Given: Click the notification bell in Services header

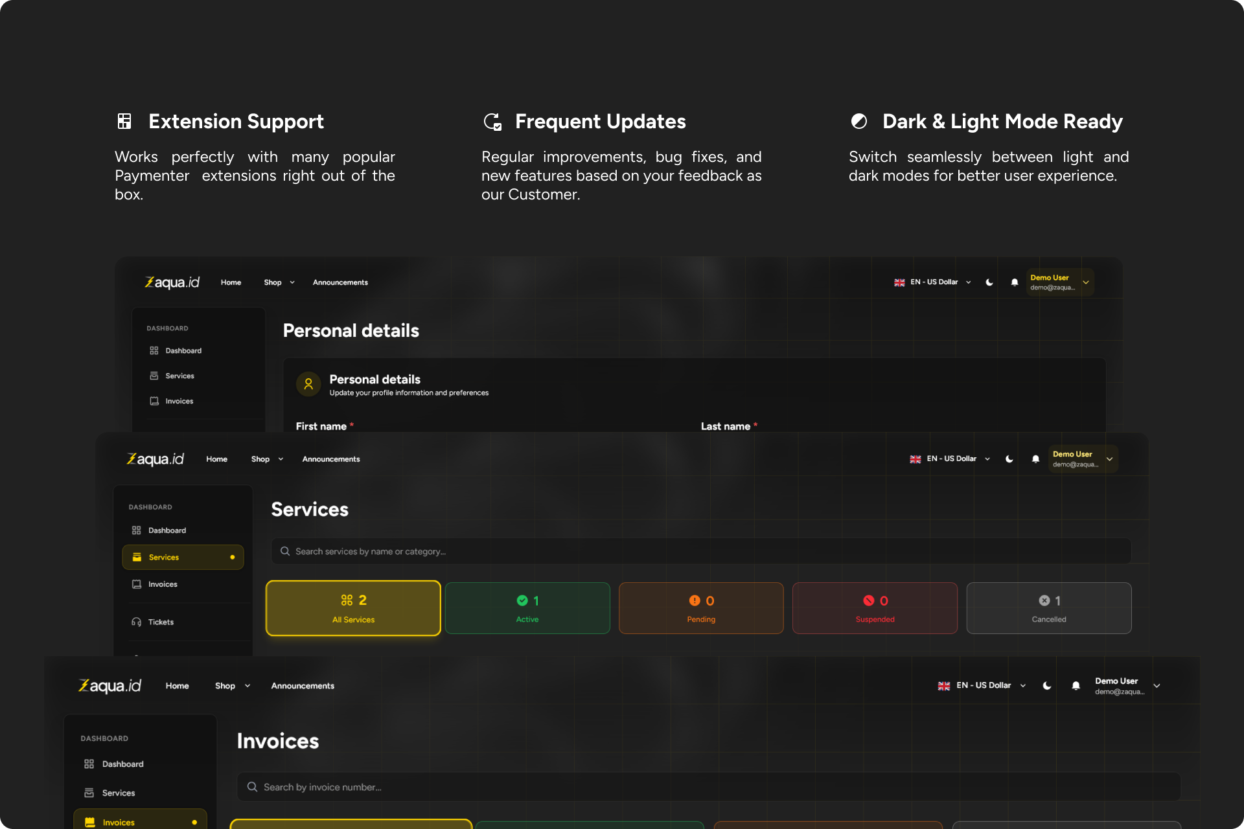Looking at the screenshot, I should coord(1035,459).
